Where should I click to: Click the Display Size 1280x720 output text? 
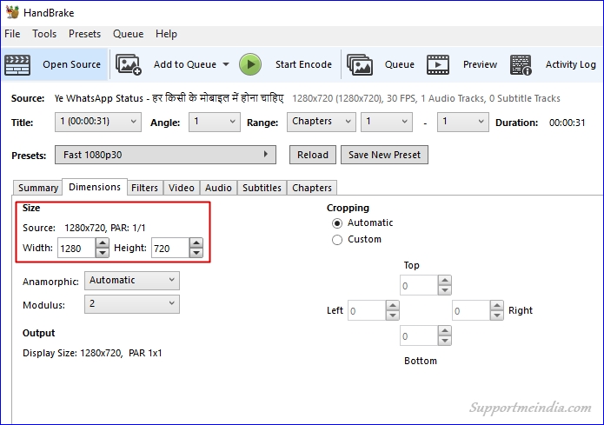(92, 353)
